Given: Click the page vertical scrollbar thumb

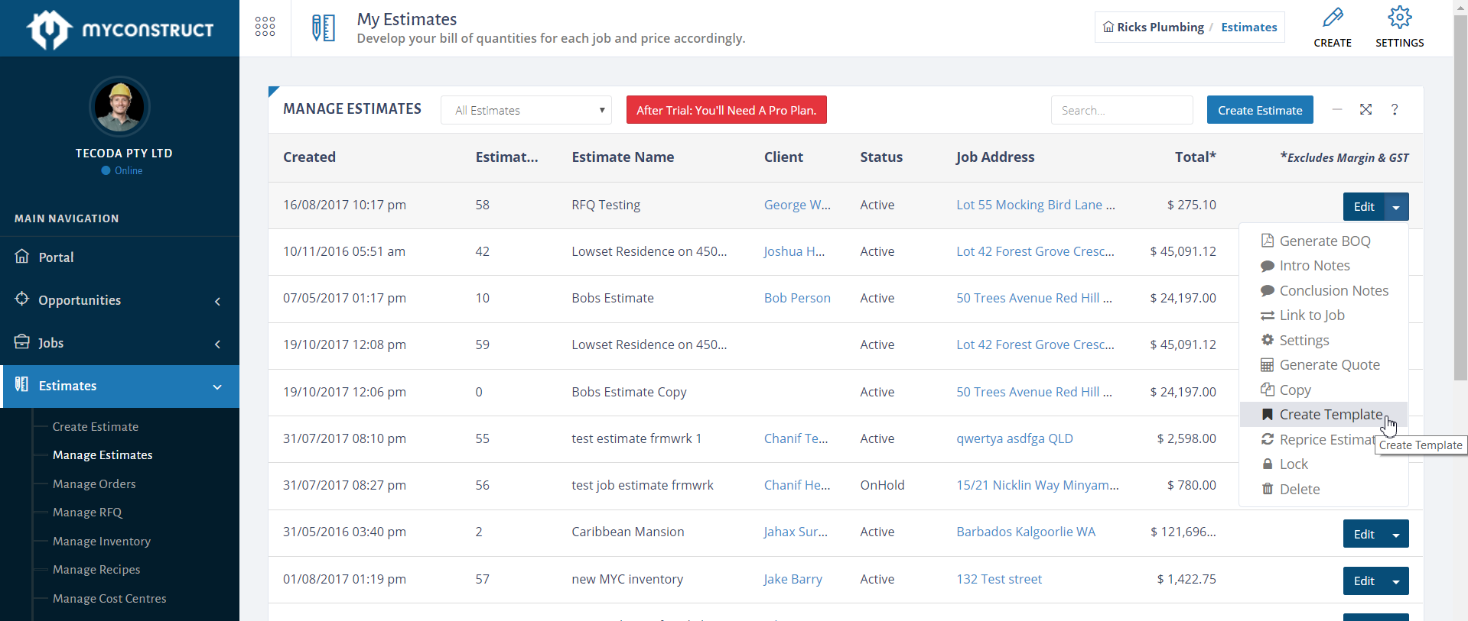Looking at the screenshot, I should pyautogui.click(x=1460, y=199).
